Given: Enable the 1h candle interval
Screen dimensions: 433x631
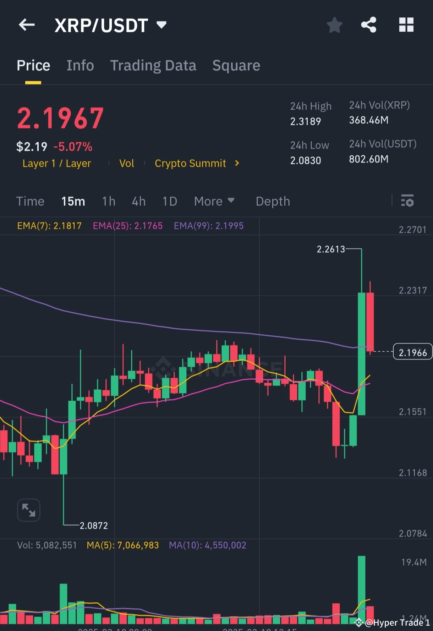Looking at the screenshot, I should point(108,201).
